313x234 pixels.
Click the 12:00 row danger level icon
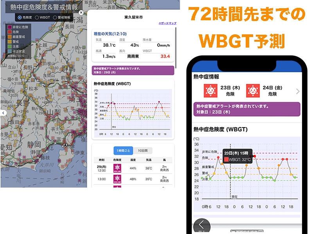tap(117, 168)
